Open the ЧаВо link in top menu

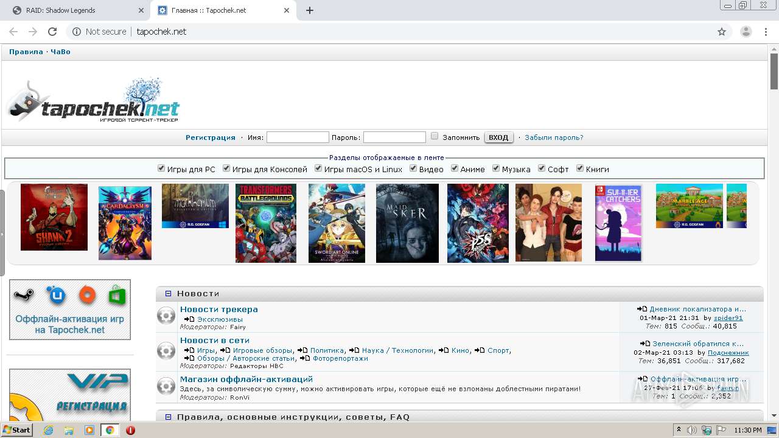60,52
